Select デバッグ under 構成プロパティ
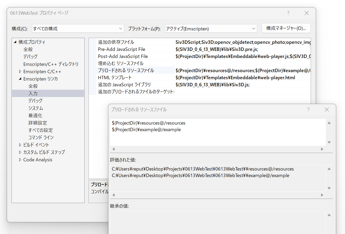This screenshot has width=345, height=234. (x=30, y=57)
